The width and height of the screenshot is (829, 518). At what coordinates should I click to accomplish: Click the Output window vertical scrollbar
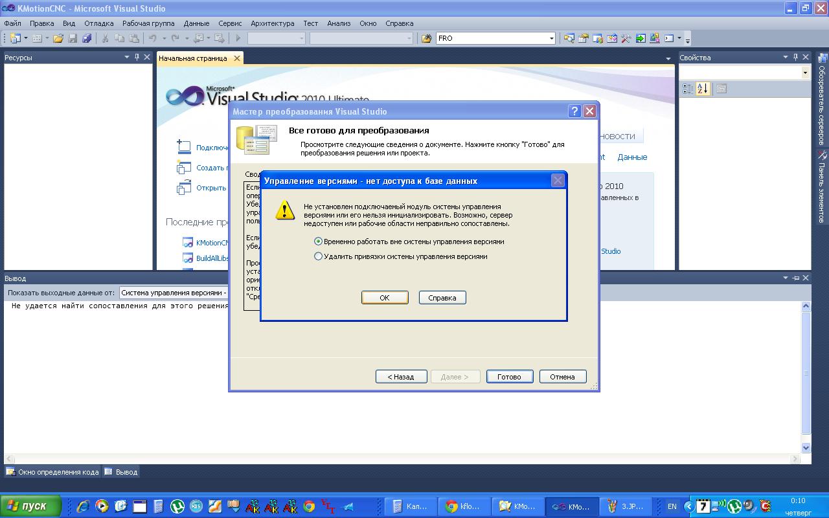806,376
